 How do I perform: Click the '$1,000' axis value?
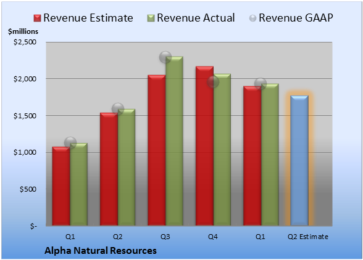tap(25, 153)
